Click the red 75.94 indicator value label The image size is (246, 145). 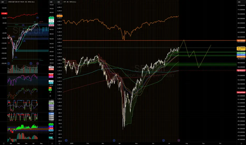coord(51,75)
